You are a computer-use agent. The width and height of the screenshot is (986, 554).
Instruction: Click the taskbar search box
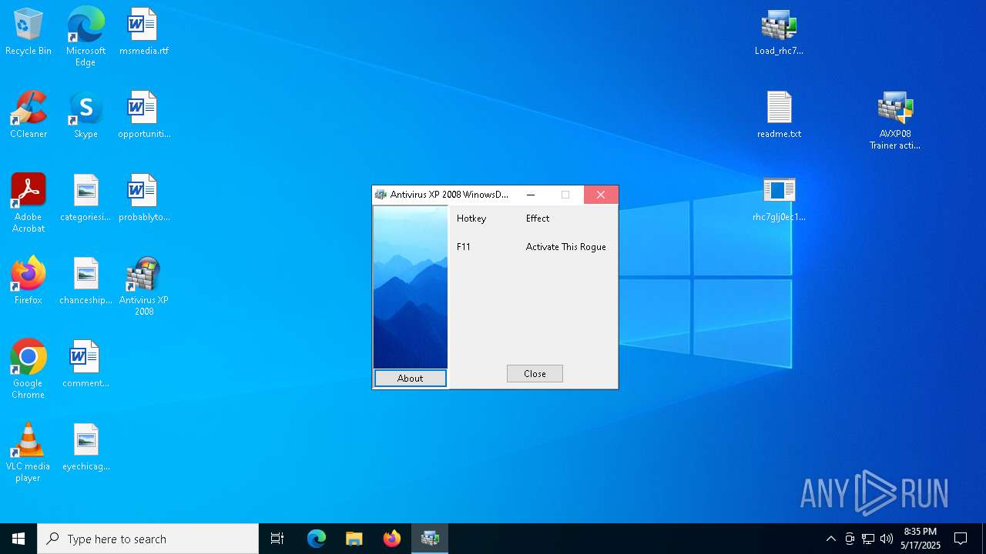click(148, 539)
